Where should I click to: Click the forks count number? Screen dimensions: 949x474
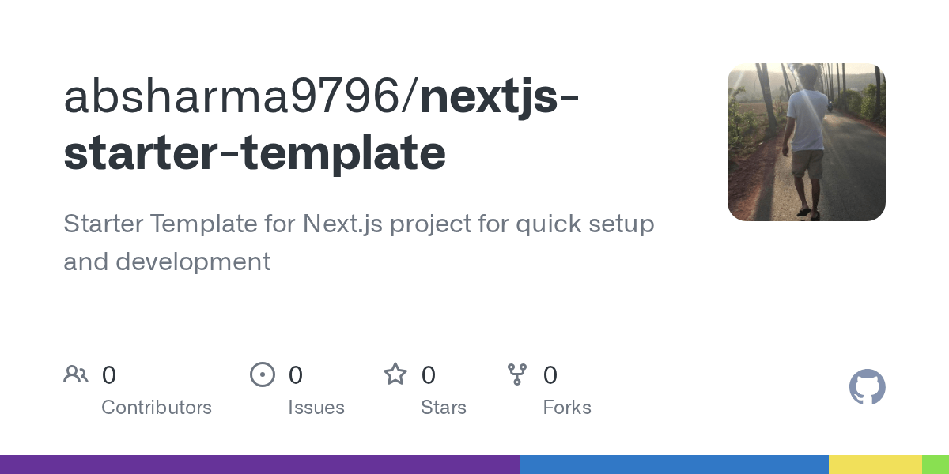pyautogui.click(x=550, y=374)
